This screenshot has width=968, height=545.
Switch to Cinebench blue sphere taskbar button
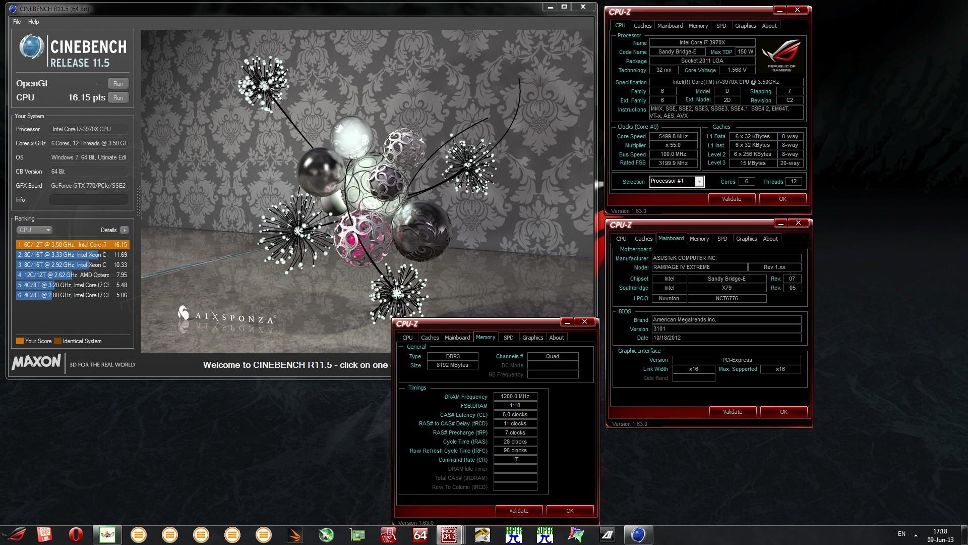point(638,534)
